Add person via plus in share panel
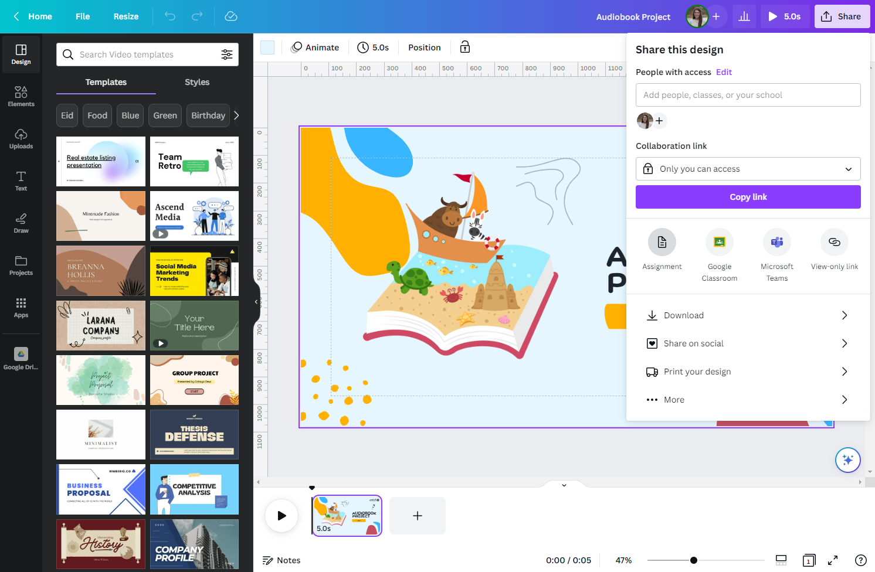This screenshot has width=875, height=572. point(659,121)
